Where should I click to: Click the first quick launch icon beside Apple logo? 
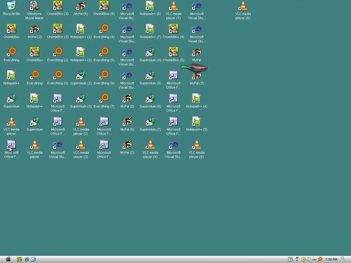[x=19, y=259]
